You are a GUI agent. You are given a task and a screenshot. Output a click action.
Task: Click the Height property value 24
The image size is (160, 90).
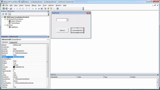pos(29,69)
